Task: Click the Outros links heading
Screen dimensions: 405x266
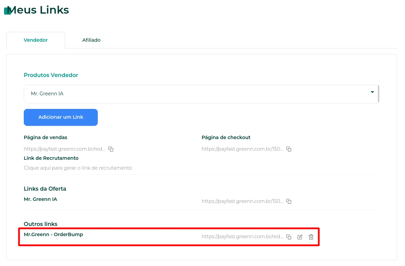Action: (40, 224)
